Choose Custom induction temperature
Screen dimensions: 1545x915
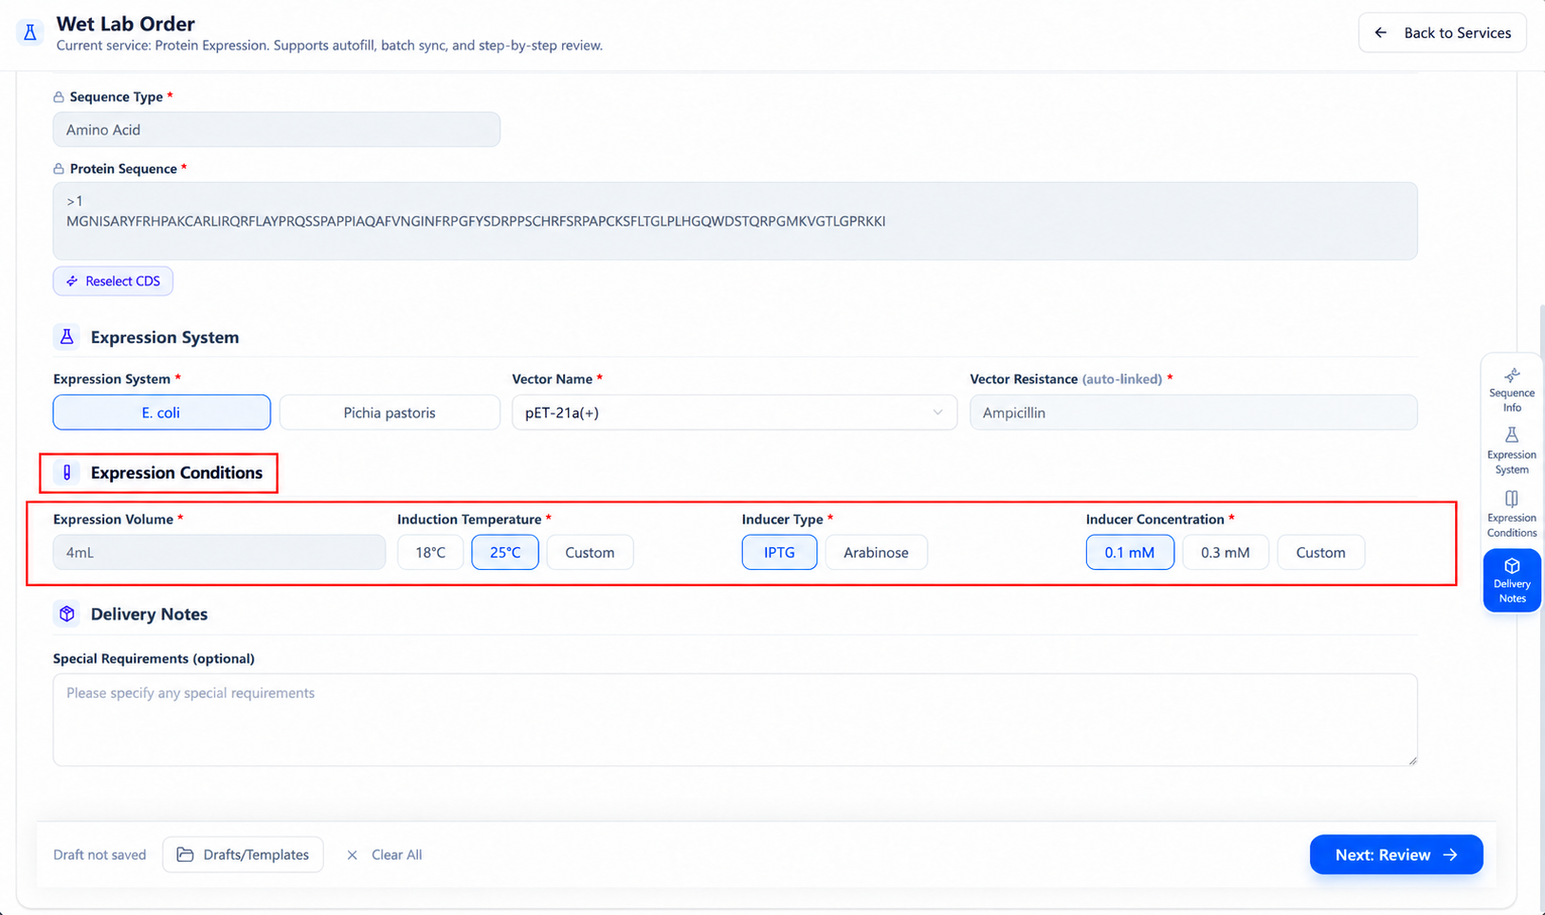tap(590, 552)
